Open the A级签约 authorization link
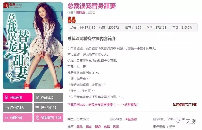The image size is (202, 130). pyautogui.click(x=131, y=119)
